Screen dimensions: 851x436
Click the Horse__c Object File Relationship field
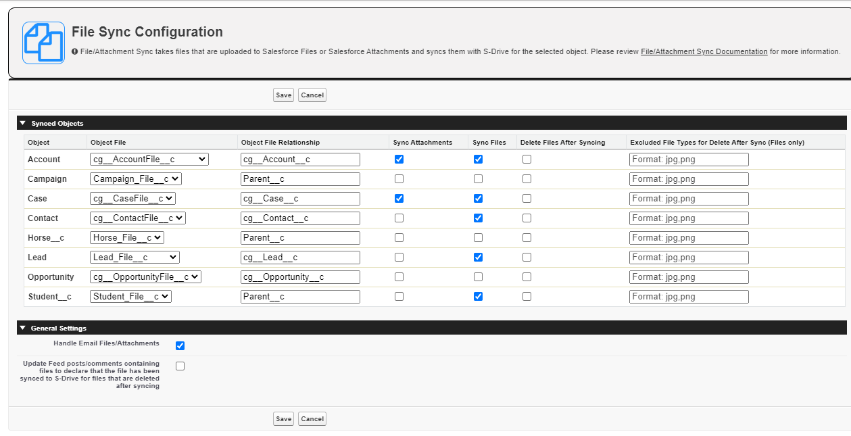(x=300, y=238)
